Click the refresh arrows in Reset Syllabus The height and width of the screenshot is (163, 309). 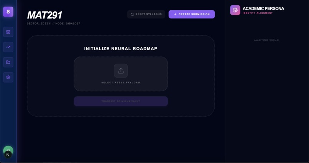tap(132, 14)
